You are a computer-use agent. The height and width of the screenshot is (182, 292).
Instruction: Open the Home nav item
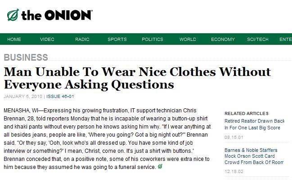coord(14,40)
